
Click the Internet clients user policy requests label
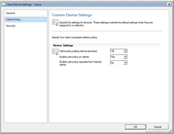point(80,63)
